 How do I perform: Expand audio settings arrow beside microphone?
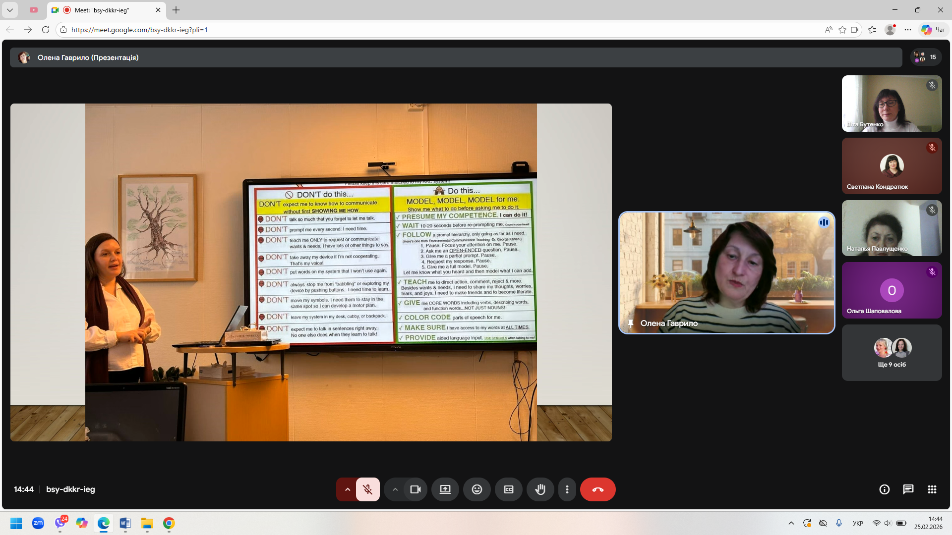347,489
